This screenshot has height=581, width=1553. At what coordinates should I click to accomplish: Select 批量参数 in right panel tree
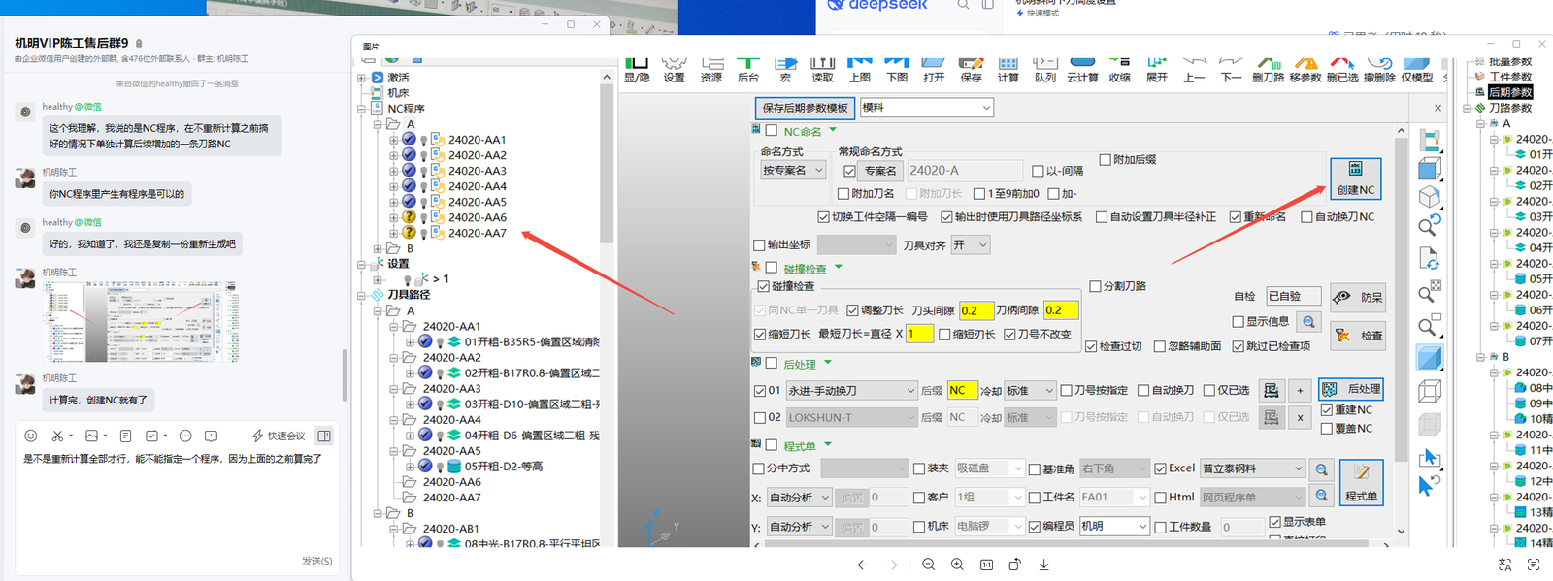point(1510,61)
